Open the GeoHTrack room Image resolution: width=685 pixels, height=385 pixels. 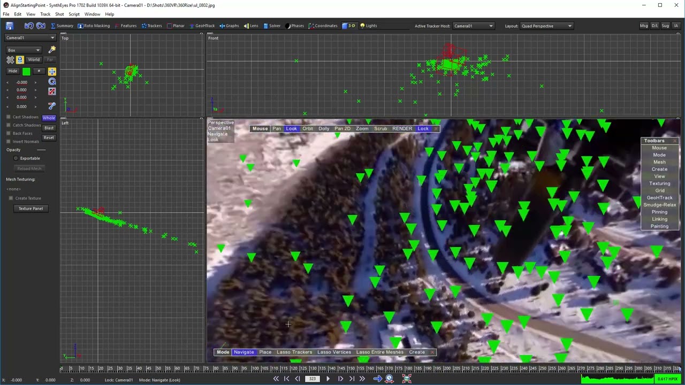(202, 26)
